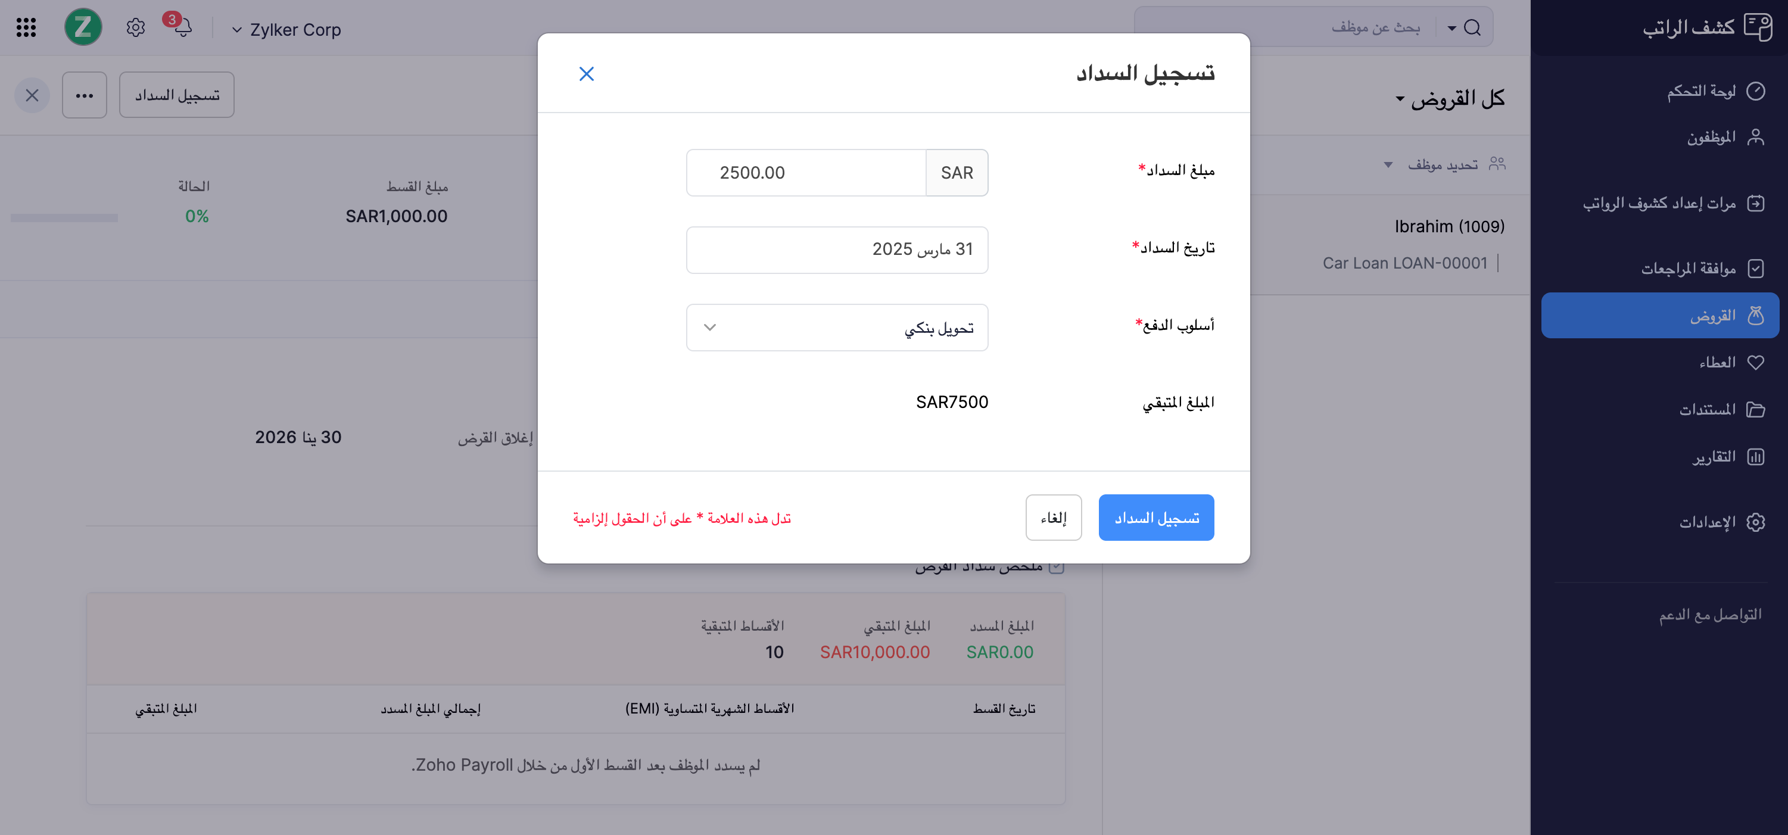1788x835 pixels.
Task: Click the مبلغ السداد amount field
Action: pos(806,173)
